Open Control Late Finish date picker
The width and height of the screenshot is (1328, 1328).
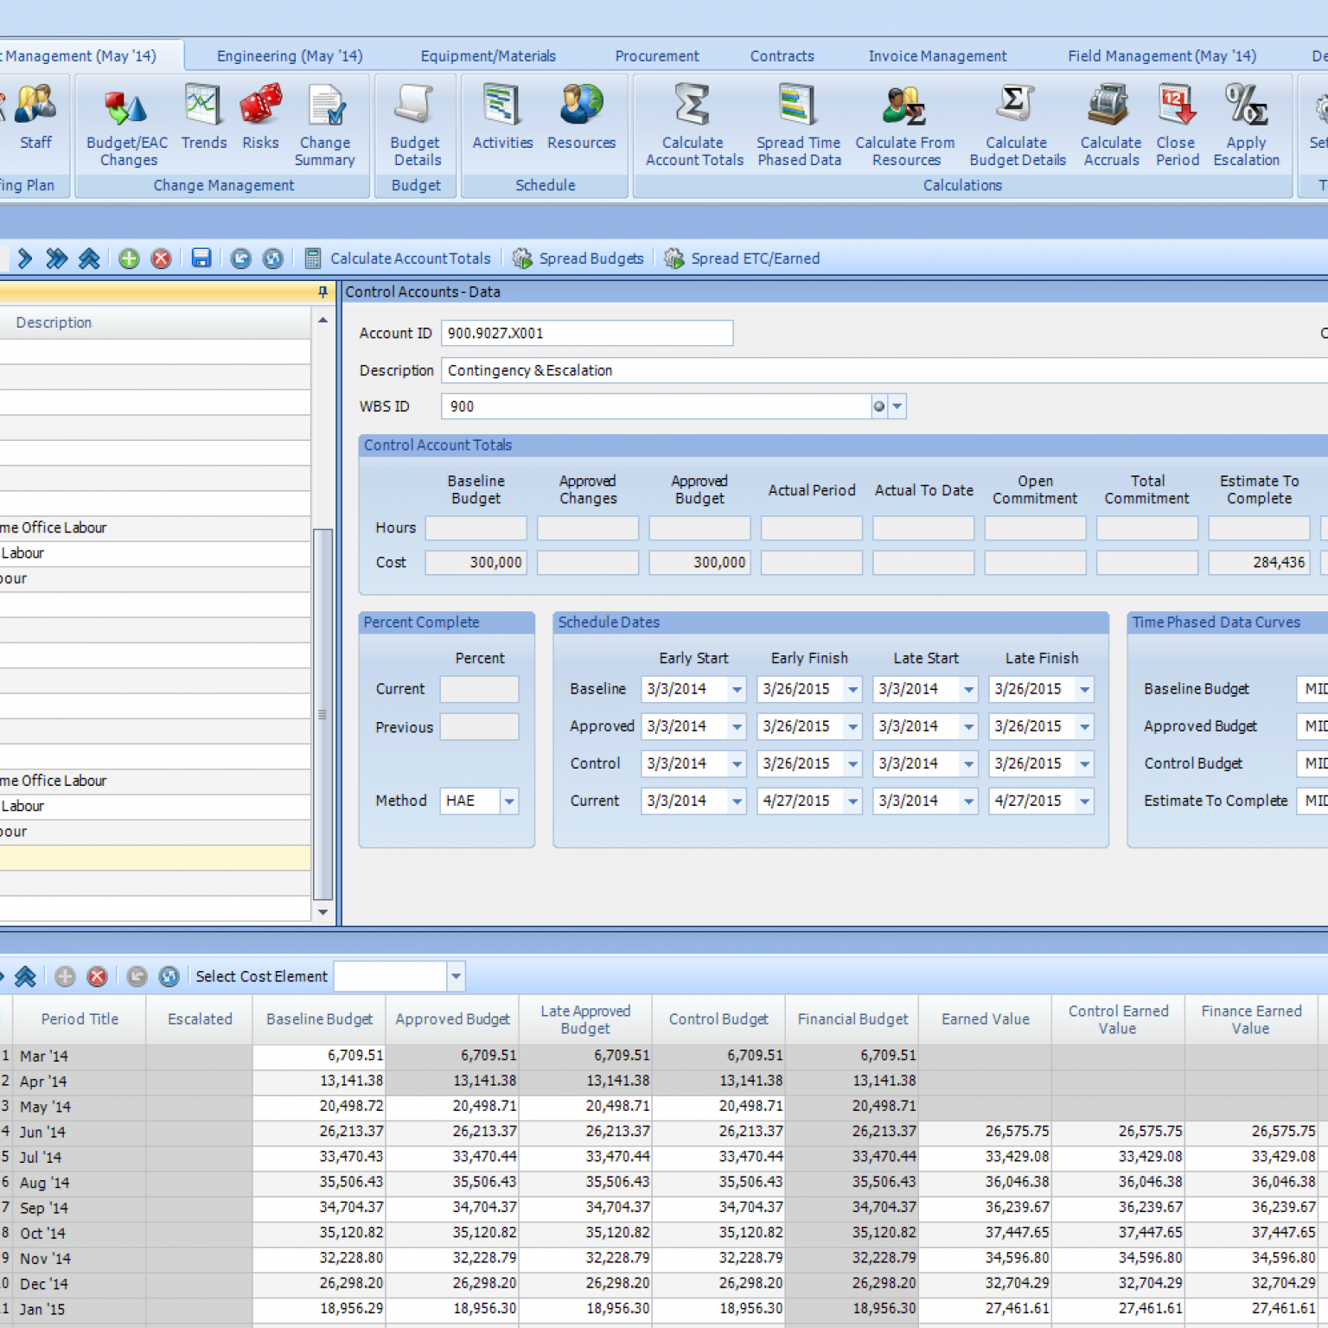tap(1084, 764)
